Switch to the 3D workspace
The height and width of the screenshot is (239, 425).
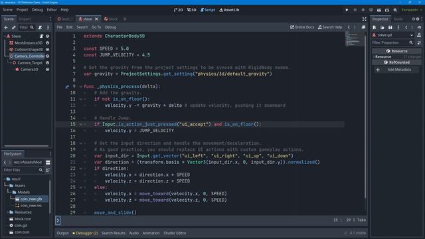coord(192,10)
